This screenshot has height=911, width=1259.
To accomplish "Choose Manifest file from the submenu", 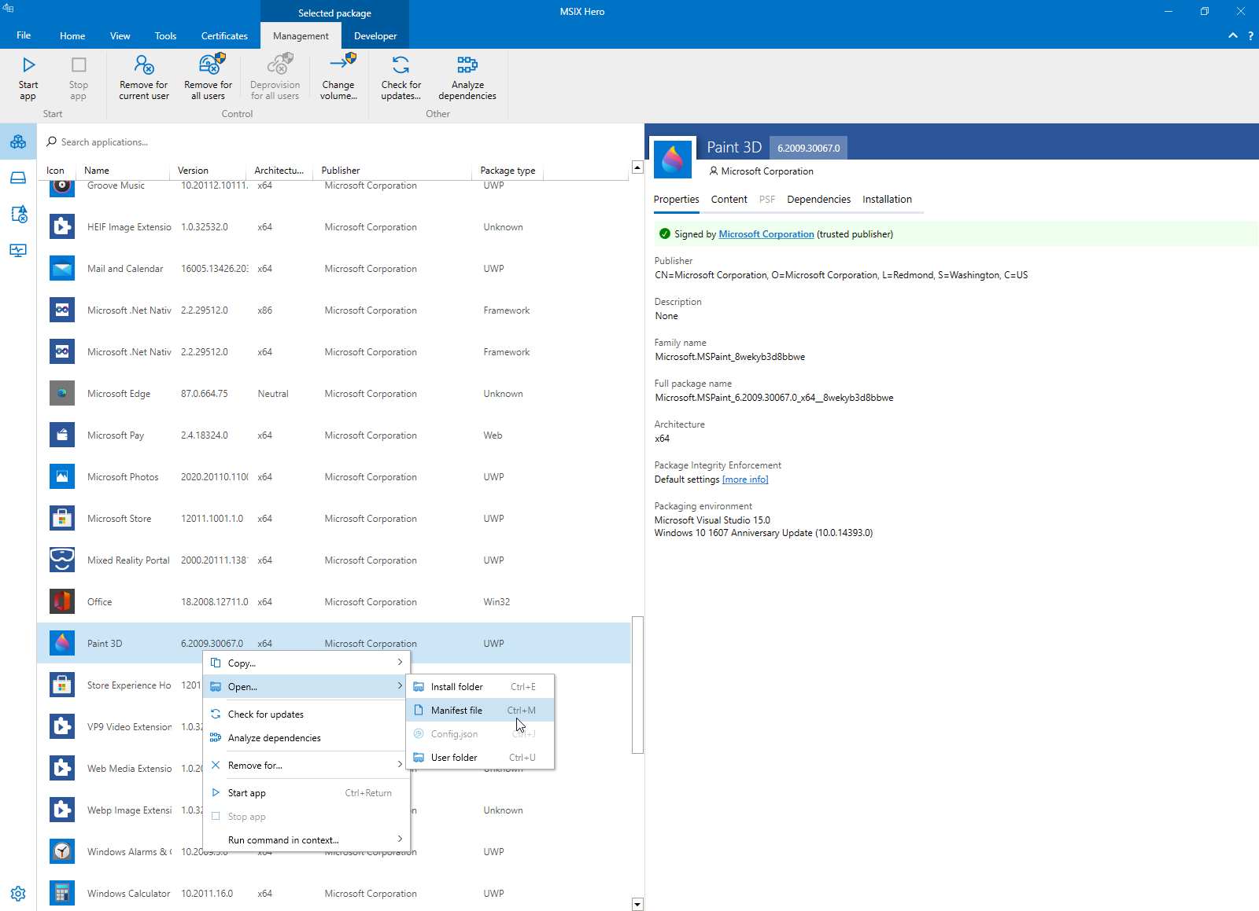I will [481, 711].
